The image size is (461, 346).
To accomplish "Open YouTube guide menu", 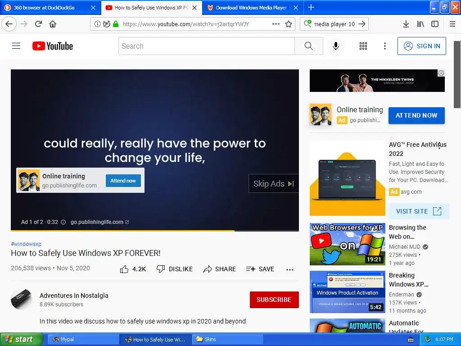I will click(x=16, y=46).
